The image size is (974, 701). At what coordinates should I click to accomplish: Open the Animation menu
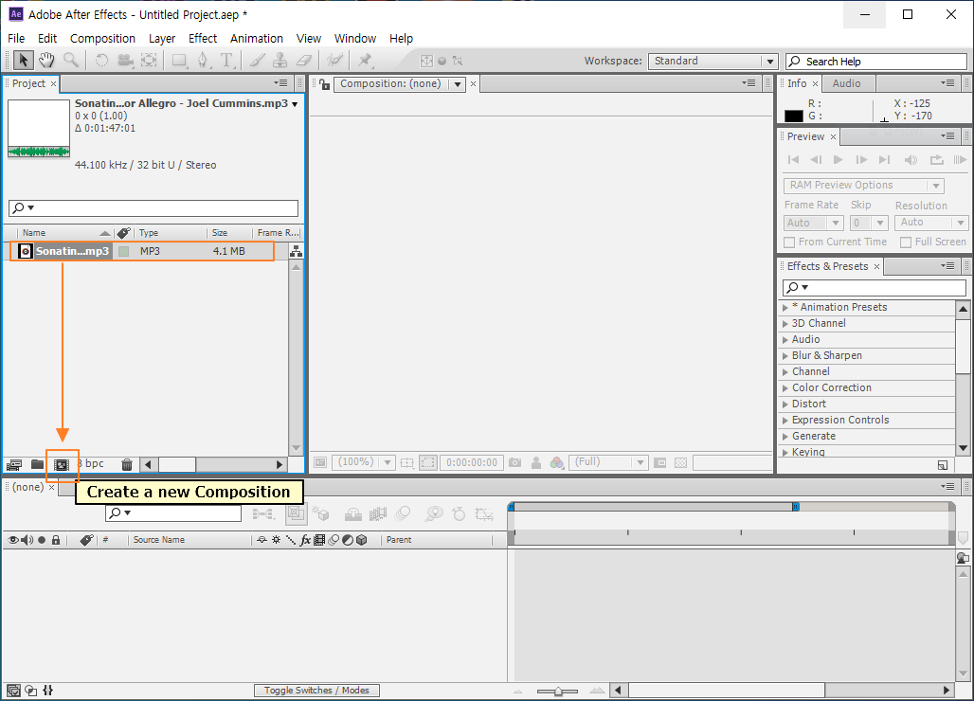click(257, 39)
